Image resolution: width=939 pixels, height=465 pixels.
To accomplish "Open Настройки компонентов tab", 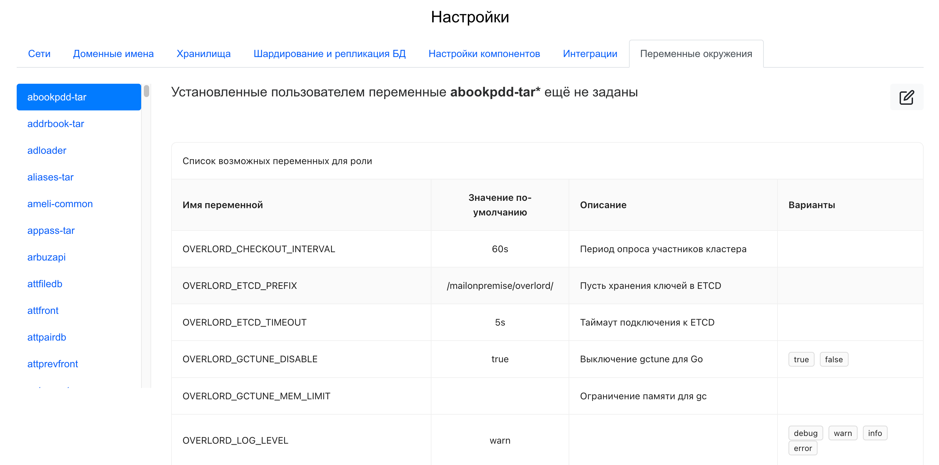I will (x=484, y=54).
